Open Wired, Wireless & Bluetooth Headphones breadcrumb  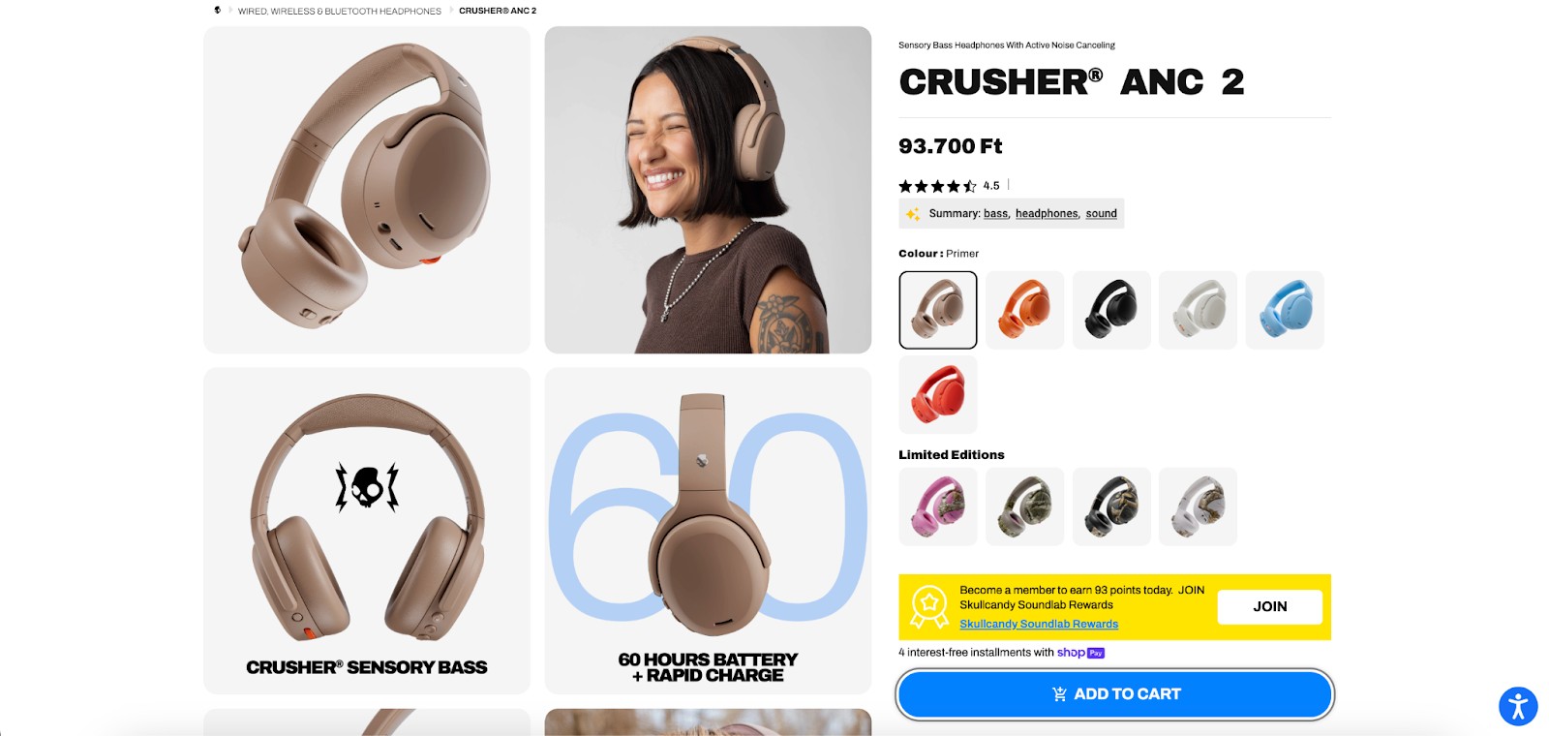point(340,12)
